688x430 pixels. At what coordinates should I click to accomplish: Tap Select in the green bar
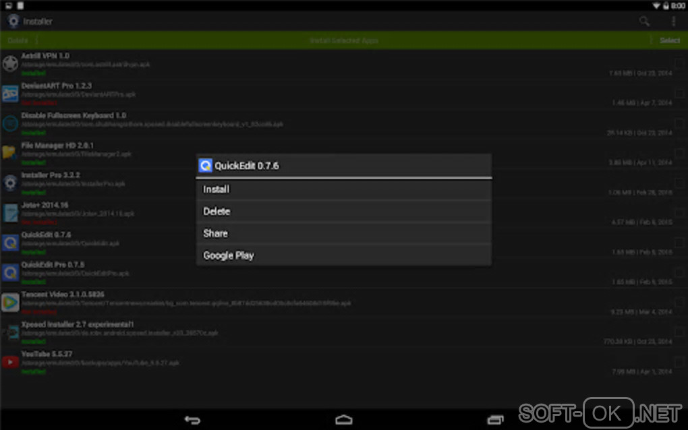670,40
